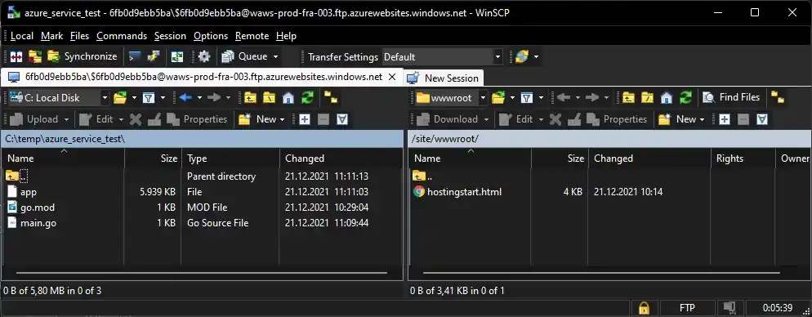Viewport: 812px width, 317px height.
Task: Go to remote parent directory icon
Action: click(629, 97)
